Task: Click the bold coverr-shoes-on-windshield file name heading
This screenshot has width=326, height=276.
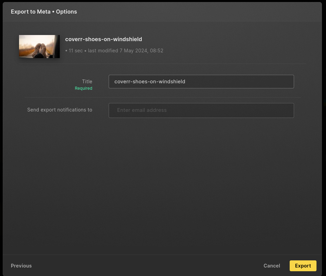Action: 104,39
